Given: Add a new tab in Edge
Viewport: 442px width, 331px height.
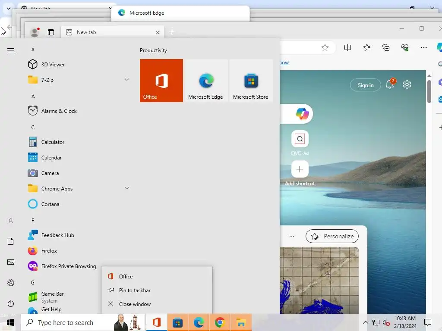Looking at the screenshot, I should point(172,32).
